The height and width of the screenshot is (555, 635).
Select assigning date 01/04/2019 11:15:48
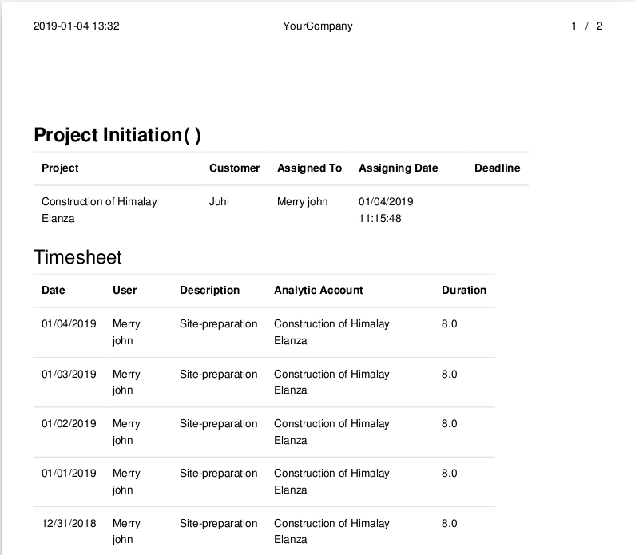coord(386,210)
